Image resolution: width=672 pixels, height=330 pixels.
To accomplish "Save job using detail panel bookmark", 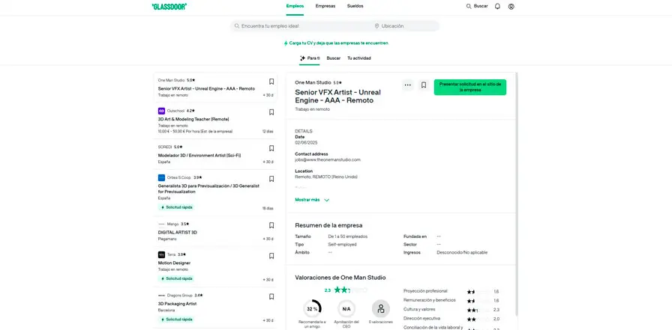I will 424,85.
